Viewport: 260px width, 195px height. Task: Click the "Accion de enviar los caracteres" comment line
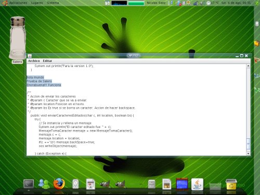tap(51, 96)
